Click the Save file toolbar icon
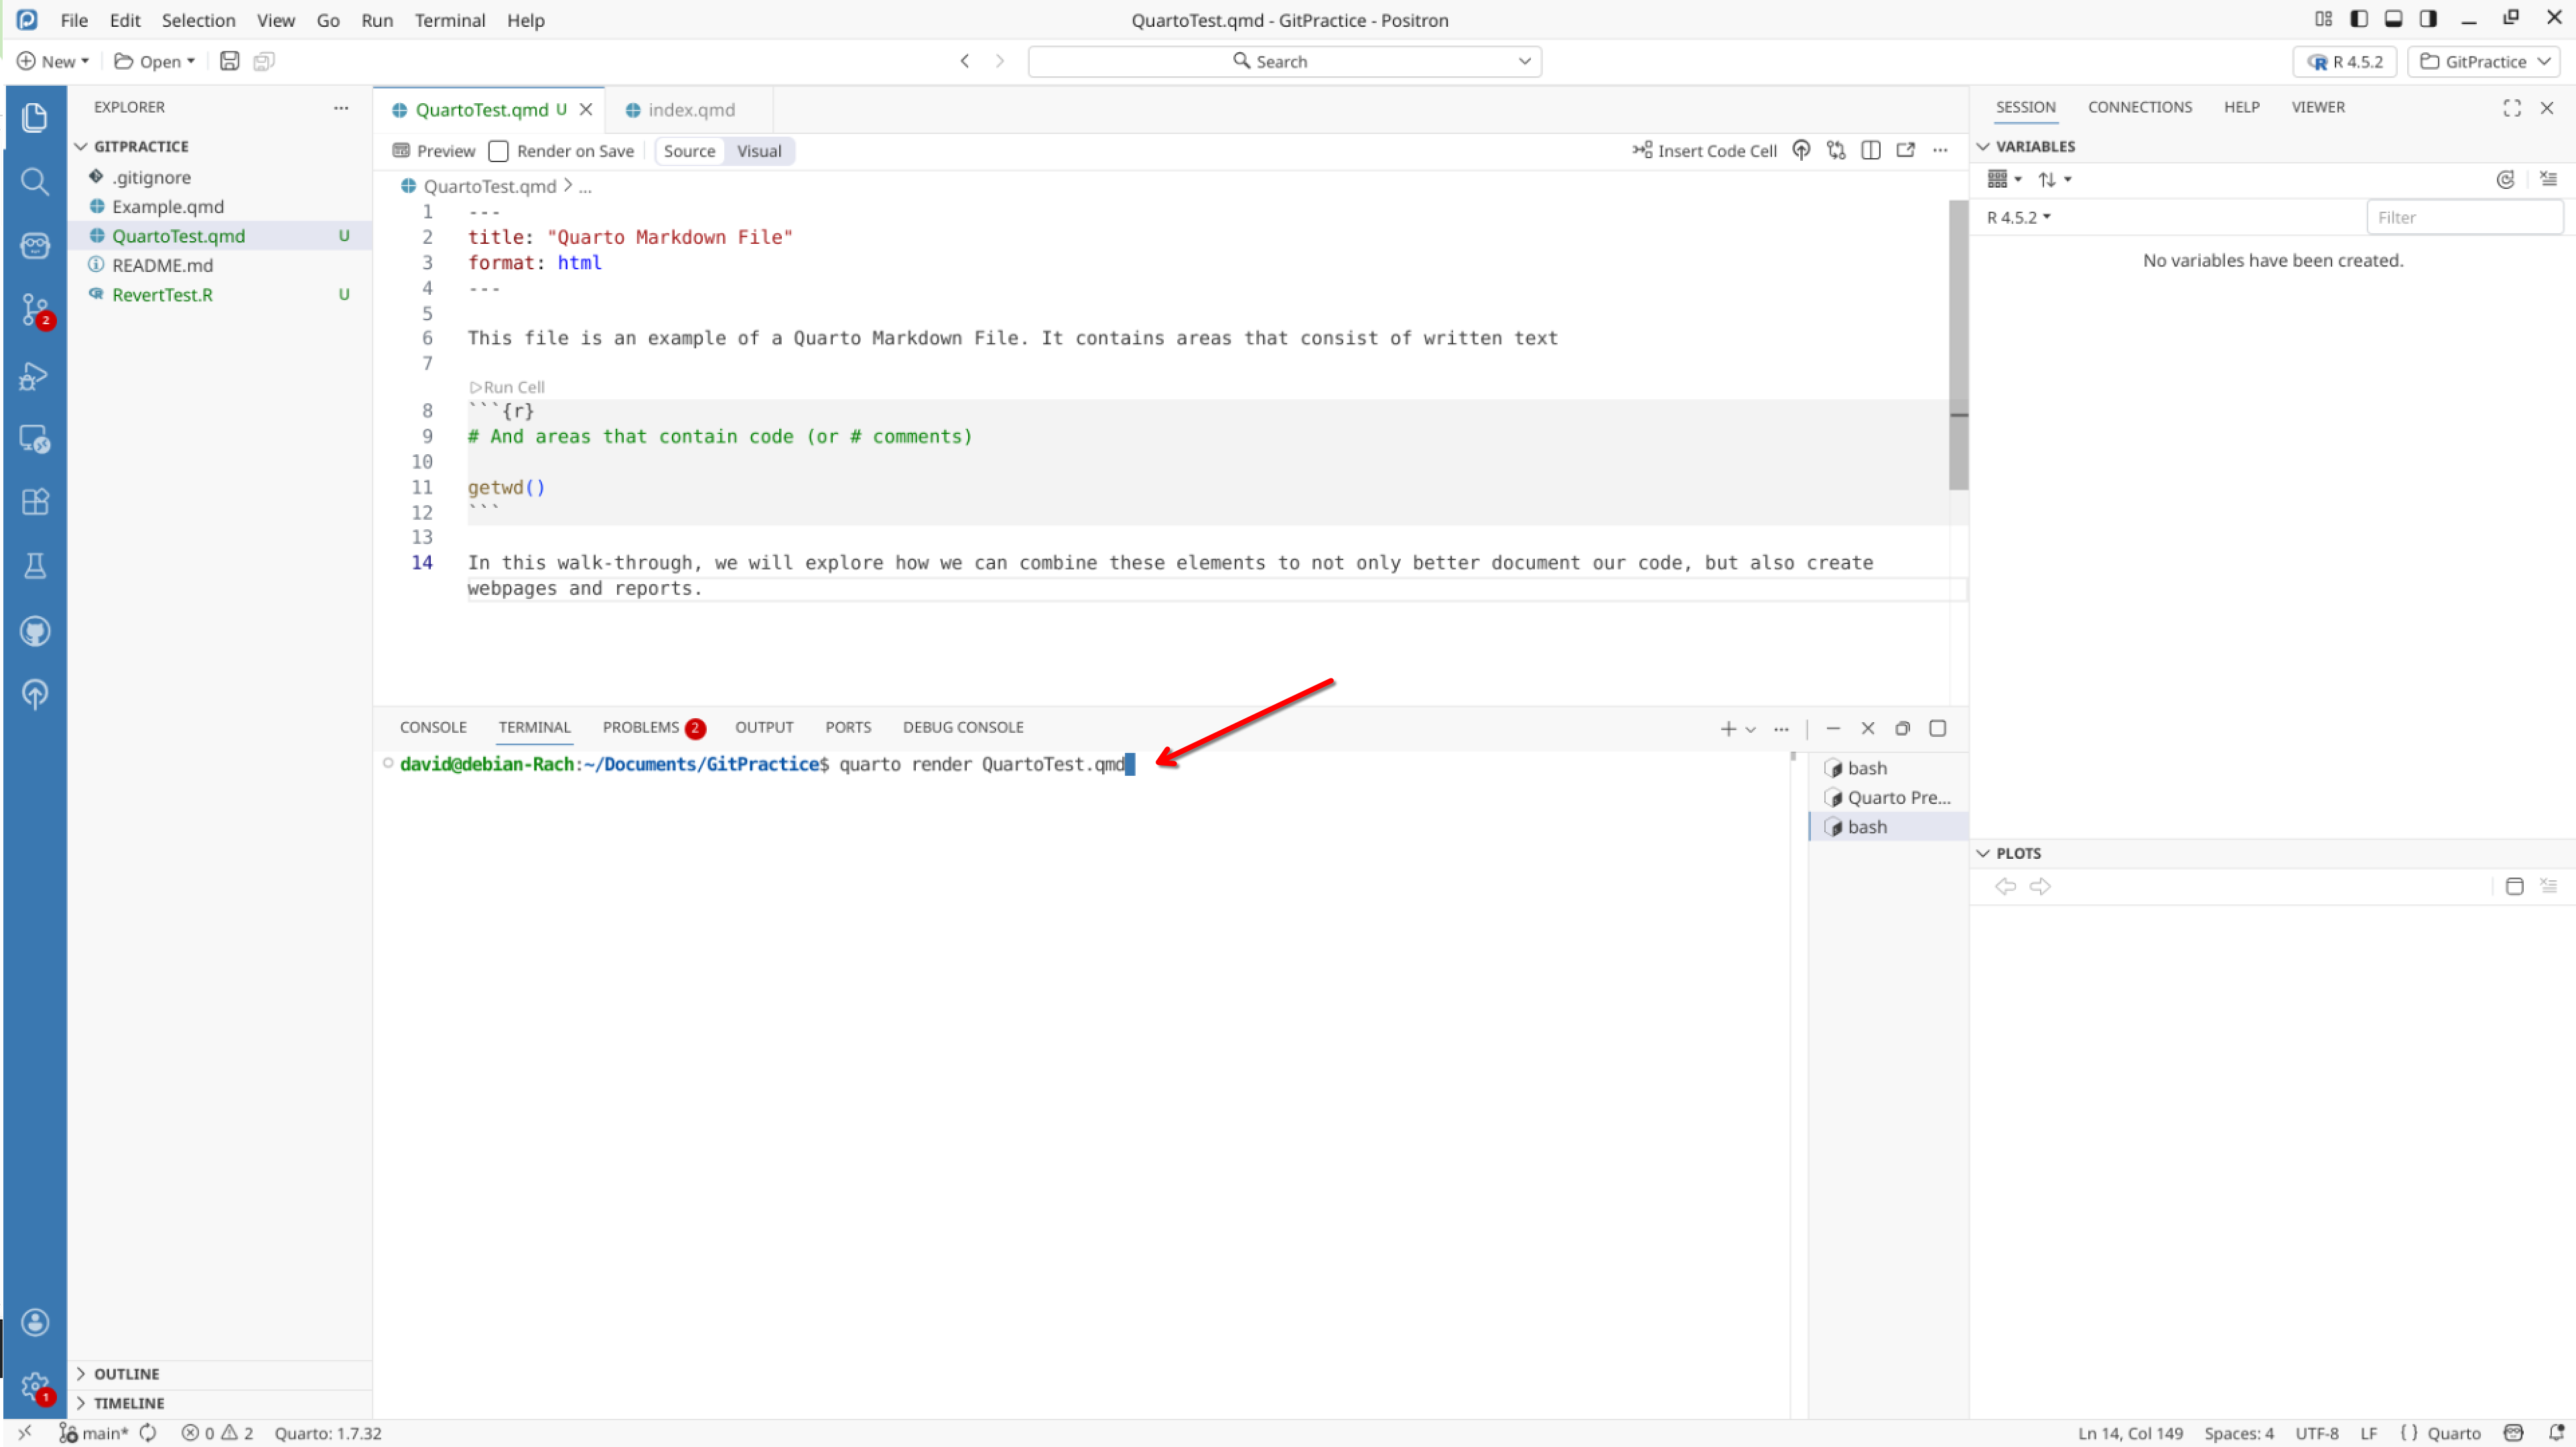Screen dimensions: 2576x1447 [229, 61]
